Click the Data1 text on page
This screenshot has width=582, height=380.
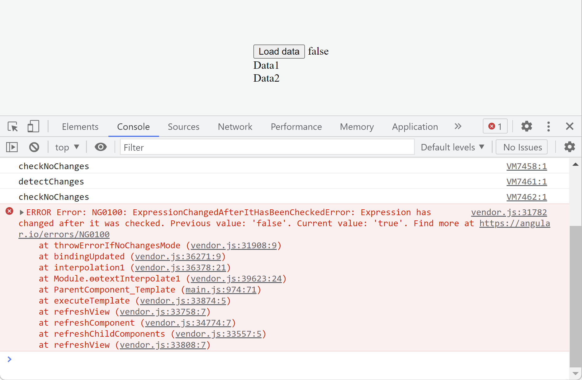coord(266,65)
